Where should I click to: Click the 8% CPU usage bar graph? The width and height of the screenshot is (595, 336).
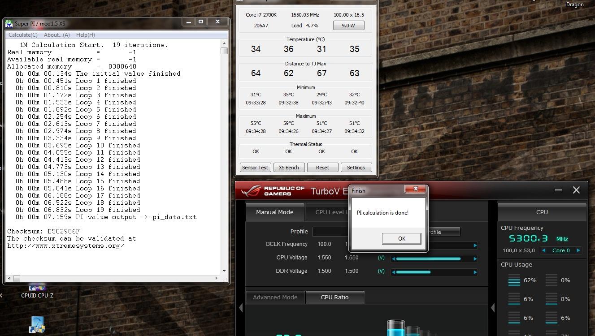pos(552,299)
